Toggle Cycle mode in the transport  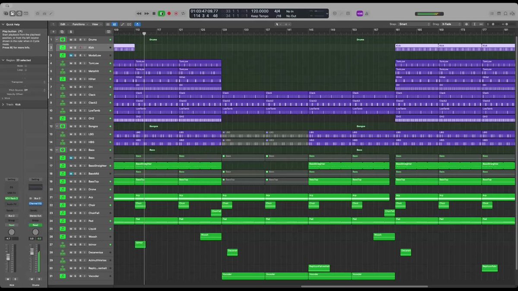[183, 13]
